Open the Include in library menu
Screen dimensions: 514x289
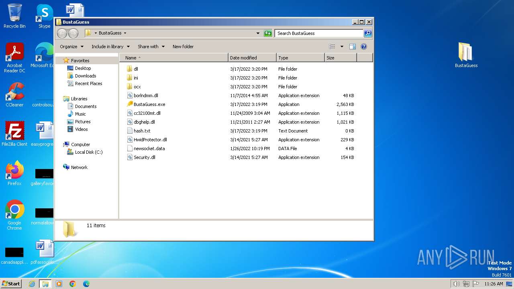[110, 47]
